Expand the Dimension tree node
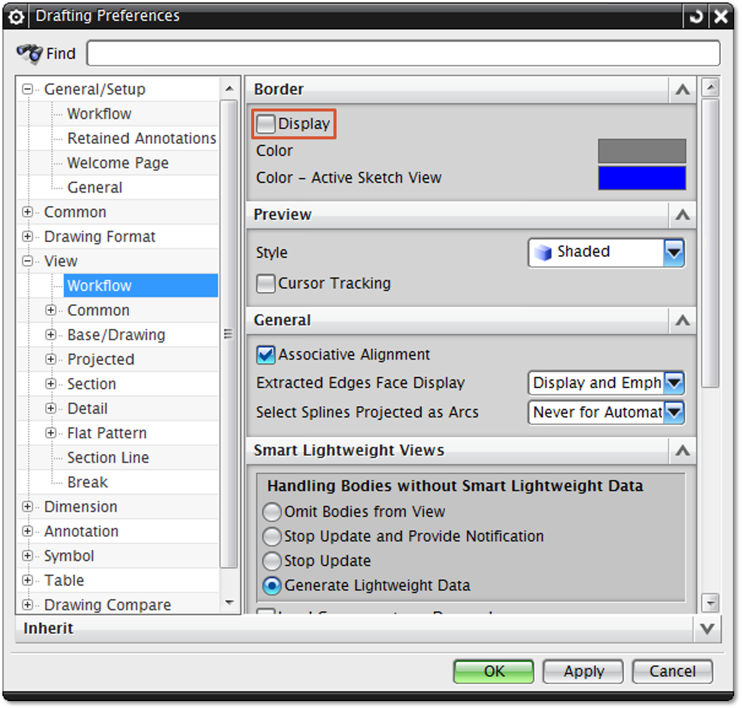742x709 pixels. [x=27, y=507]
